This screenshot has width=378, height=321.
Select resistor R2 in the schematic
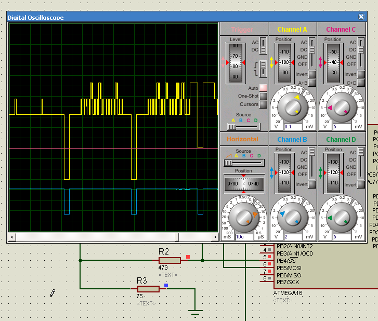[x=170, y=260]
